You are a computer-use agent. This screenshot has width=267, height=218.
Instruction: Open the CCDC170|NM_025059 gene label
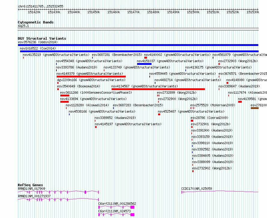click(197, 189)
